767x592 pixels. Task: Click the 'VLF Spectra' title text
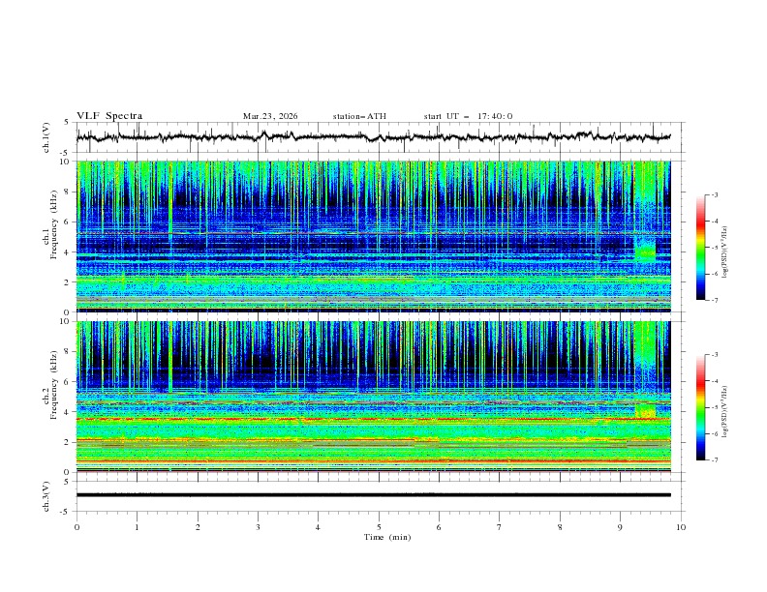(x=109, y=116)
